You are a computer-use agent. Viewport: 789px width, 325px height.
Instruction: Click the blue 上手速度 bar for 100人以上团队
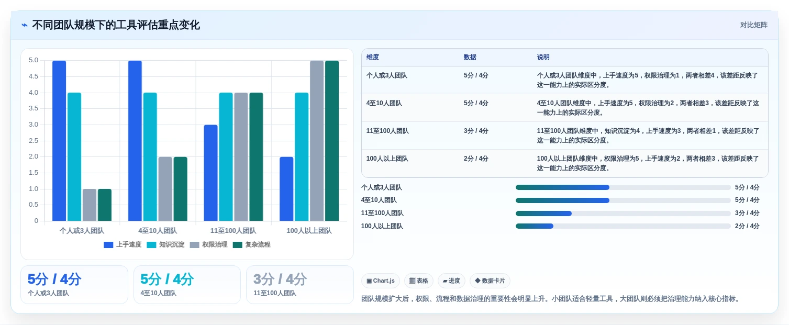[x=286, y=189]
